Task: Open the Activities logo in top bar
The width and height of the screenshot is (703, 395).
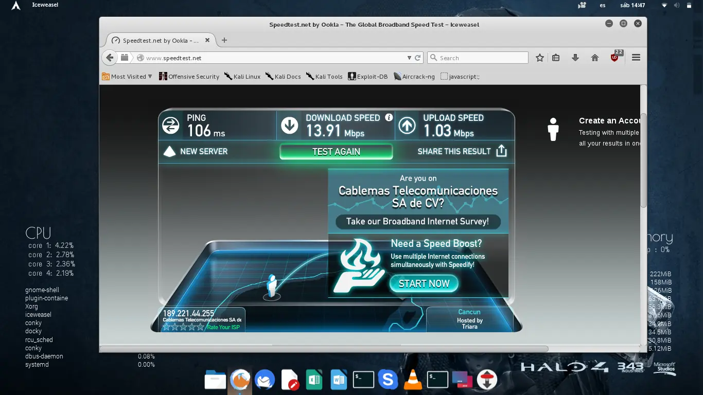Action: (x=16, y=6)
